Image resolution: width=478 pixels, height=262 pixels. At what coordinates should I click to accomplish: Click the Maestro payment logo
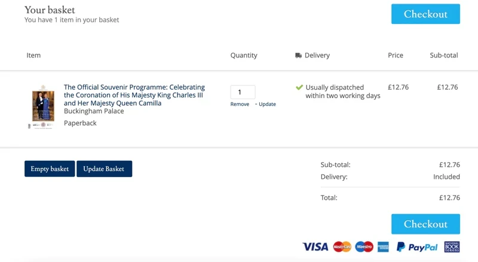pos(364,246)
